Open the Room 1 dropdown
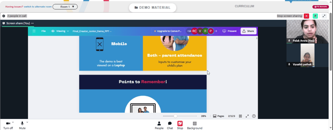 coord(65,7)
